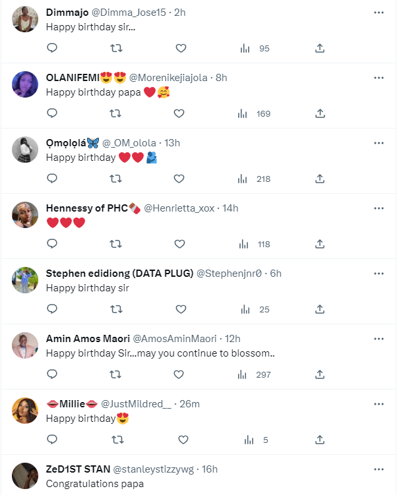Open Millie's tweet timestamp 26m
This screenshot has width=401, height=495.
(x=191, y=403)
